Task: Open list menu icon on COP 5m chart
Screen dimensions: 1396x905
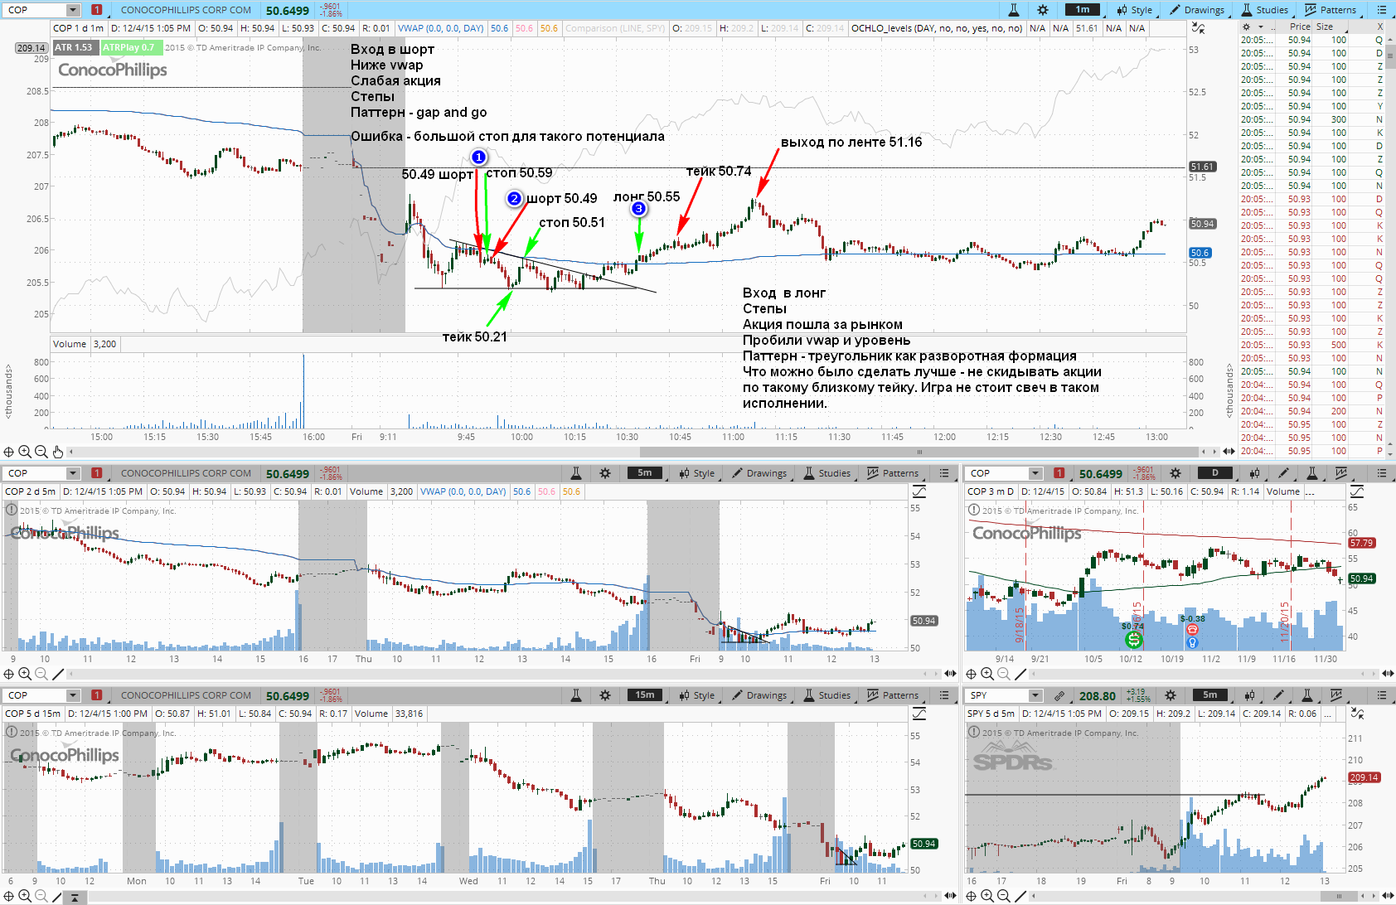Action: pos(944,473)
